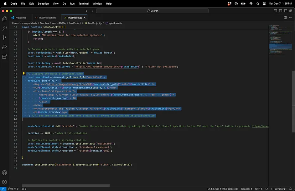Open the Accounts menu icon
295x191 pixels.
click(x=5, y=173)
